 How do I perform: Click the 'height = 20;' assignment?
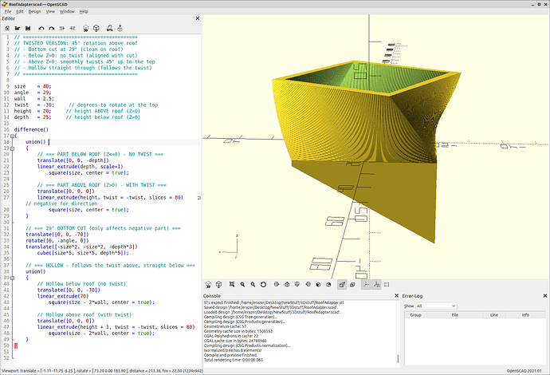click(33, 111)
